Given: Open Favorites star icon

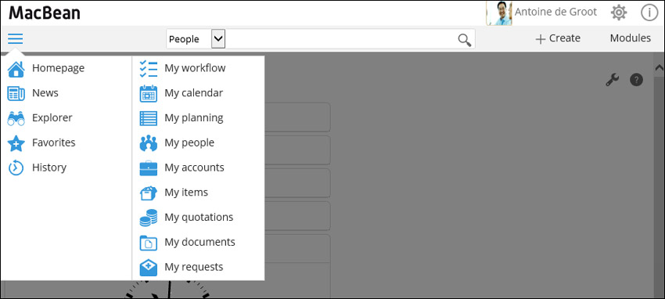Looking at the screenshot, I should coord(16,143).
